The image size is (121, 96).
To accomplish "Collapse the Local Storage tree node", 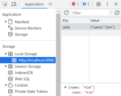I will (6, 54).
